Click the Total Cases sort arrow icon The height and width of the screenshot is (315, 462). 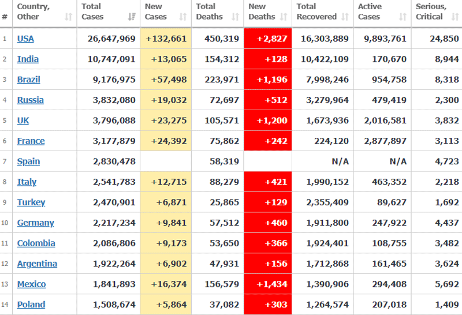point(132,17)
